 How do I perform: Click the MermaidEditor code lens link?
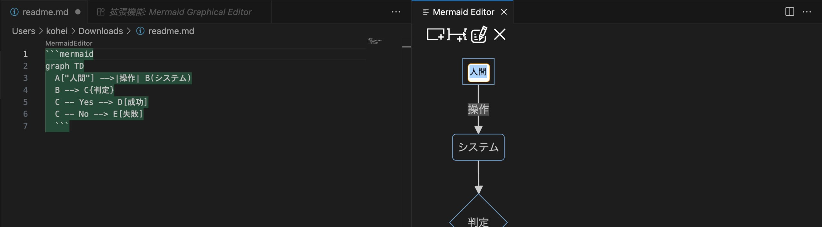[x=69, y=43]
